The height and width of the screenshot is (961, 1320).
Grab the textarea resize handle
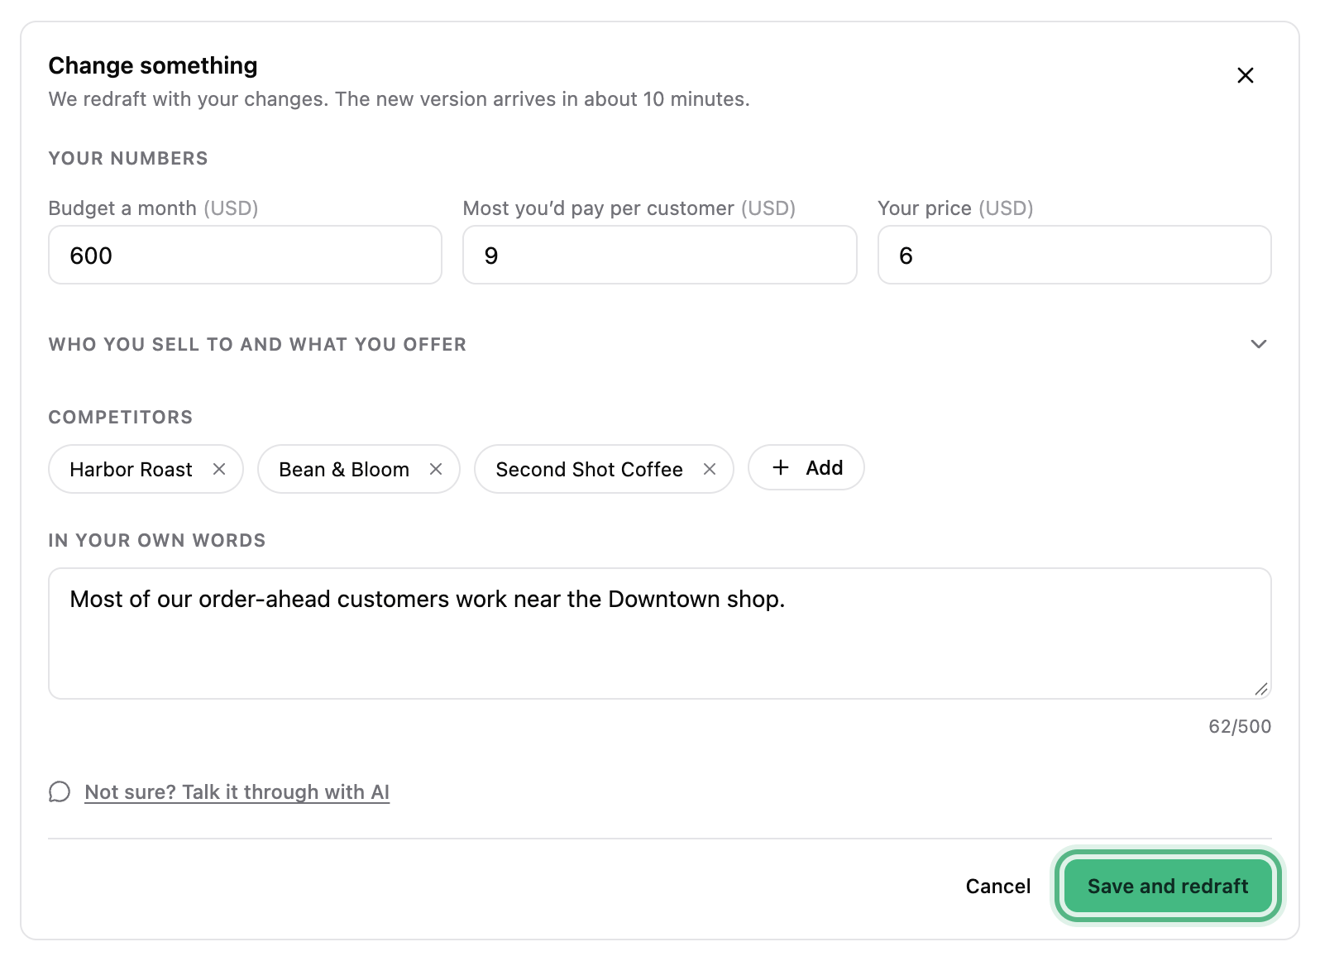point(1260,689)
